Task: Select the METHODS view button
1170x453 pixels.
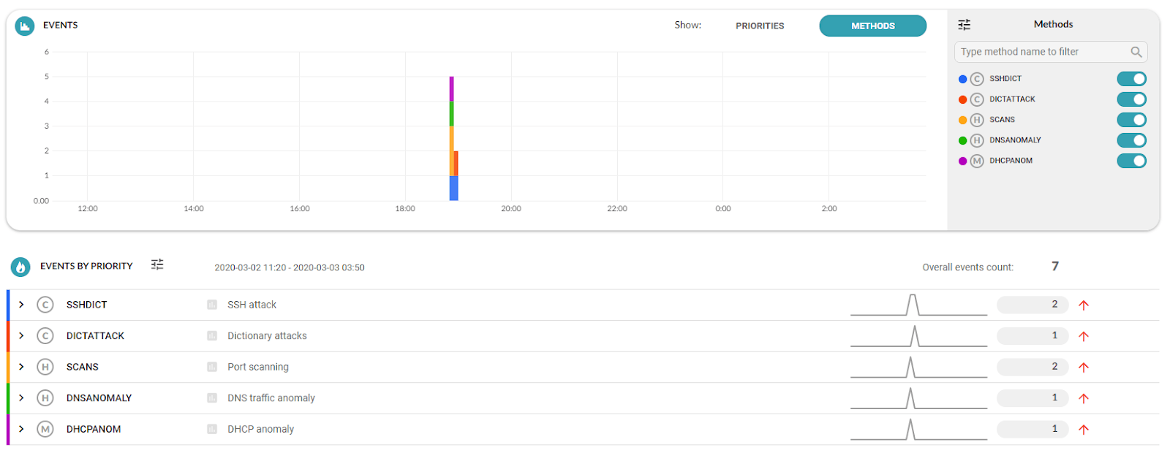Action: click(x=873, y=26)
